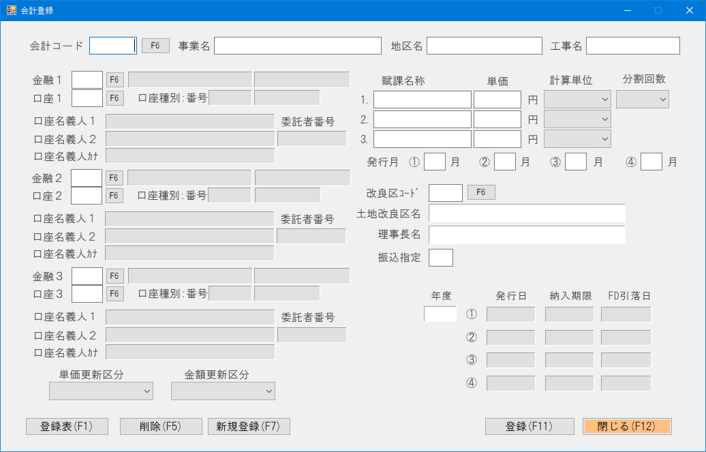Click the 登録表(F1) button
This screenshot has height=452, width=706.
point(67,426)
